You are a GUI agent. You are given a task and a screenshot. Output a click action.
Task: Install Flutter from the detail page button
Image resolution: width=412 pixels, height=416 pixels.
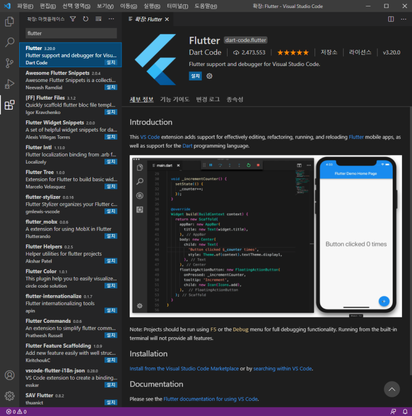[x=195, y=76]
